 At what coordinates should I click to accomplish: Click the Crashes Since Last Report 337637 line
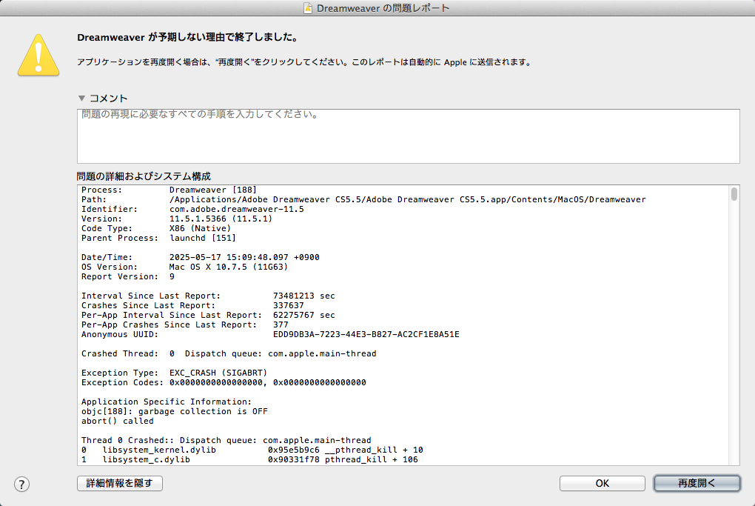tap(192, 305)
